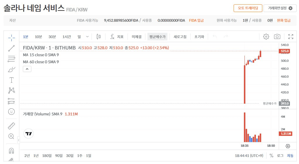Switch to the 30분 interval
This screenshot has width=299, height=164.
coord(52,37)
